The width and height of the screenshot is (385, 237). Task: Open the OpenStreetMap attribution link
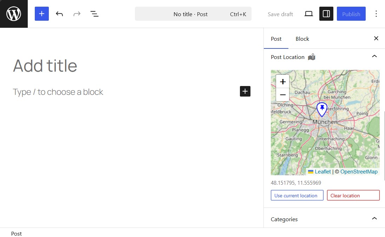[x=359, y=172]
